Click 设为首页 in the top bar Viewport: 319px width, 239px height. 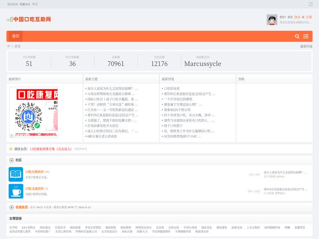(12, 4)
